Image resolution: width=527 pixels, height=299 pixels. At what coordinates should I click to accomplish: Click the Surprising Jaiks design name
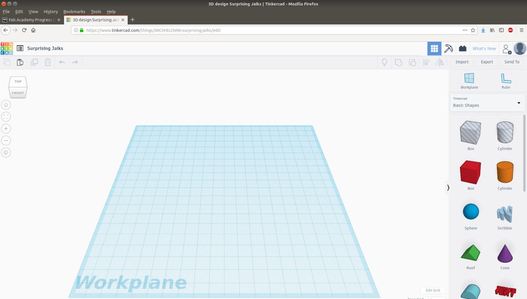coord(45,48)
